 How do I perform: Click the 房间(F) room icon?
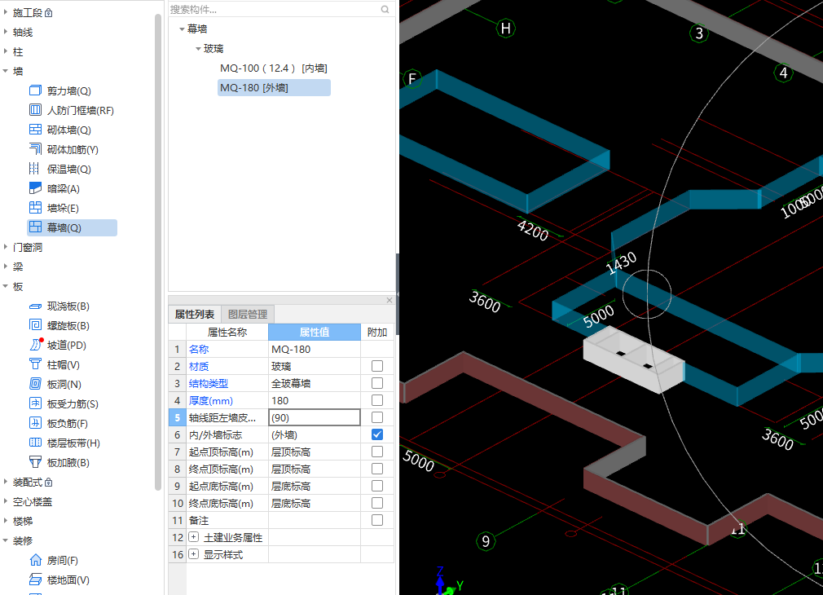pyautogui.click(x=35, y=561)
